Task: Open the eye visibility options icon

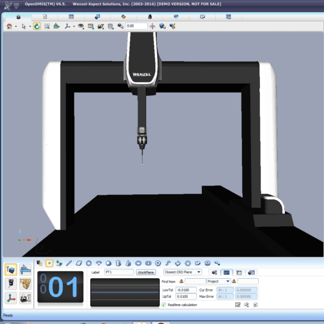Action: pos(81,26)
